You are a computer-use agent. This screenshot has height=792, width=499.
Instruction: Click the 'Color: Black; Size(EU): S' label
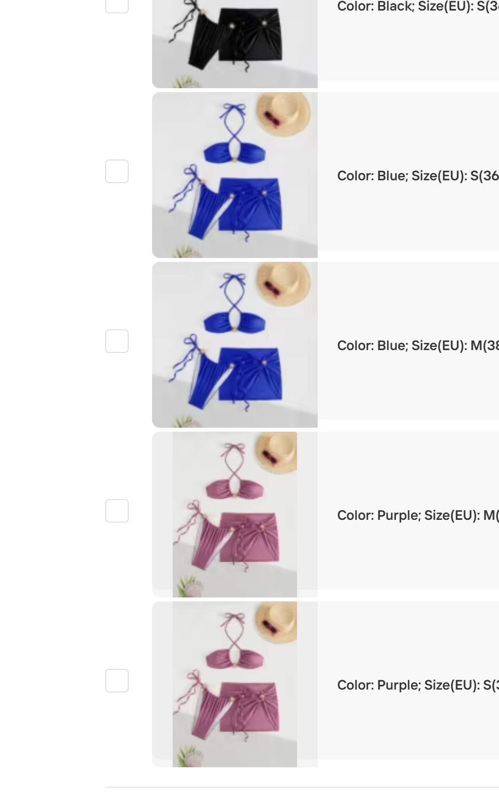click(x=418, y=6)
